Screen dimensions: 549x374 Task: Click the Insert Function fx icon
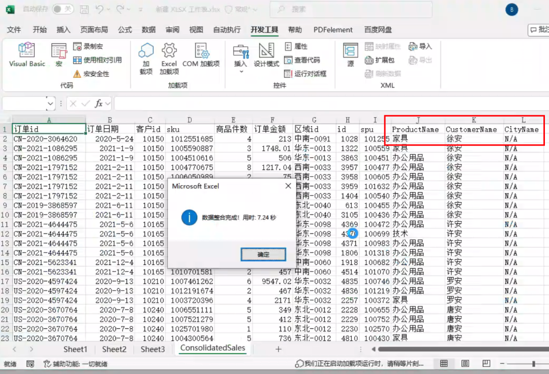[x=99, y=104]
